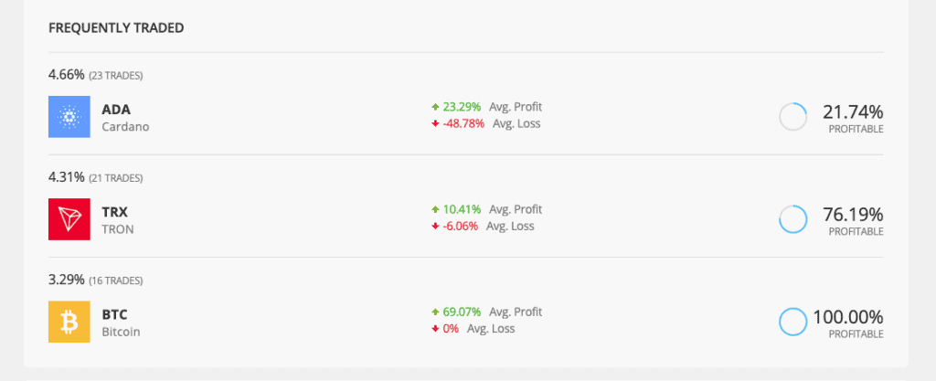Open the ADA ticker link
Image resolution: width=936 pixels, height=381 pixels.
(116, 110)
